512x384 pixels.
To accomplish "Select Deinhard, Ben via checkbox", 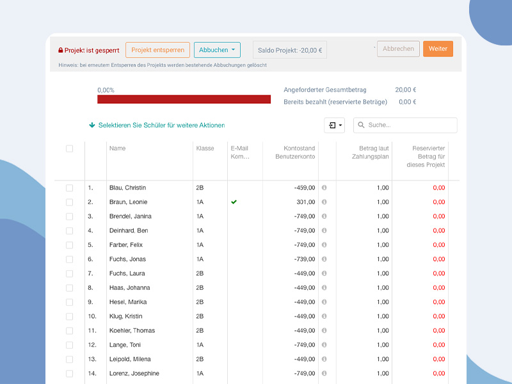I will click(69, 230).
